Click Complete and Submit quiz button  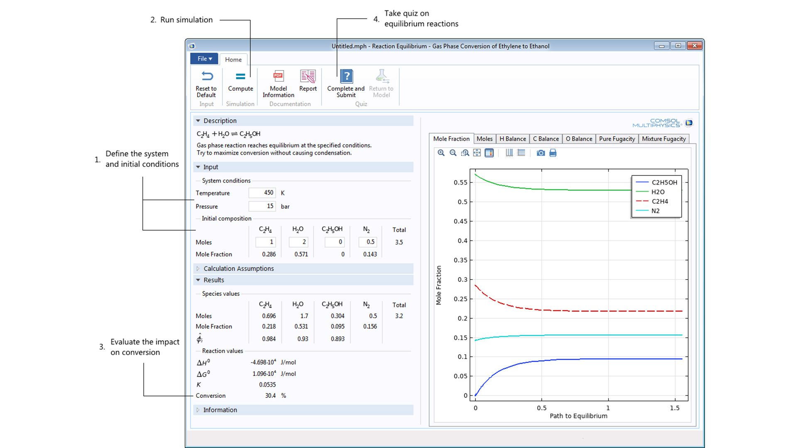(346, 83)
